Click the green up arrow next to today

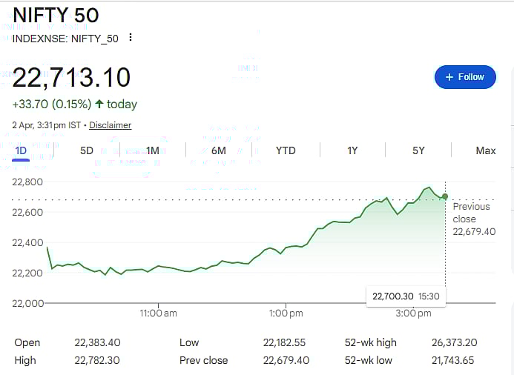[99, 104]
